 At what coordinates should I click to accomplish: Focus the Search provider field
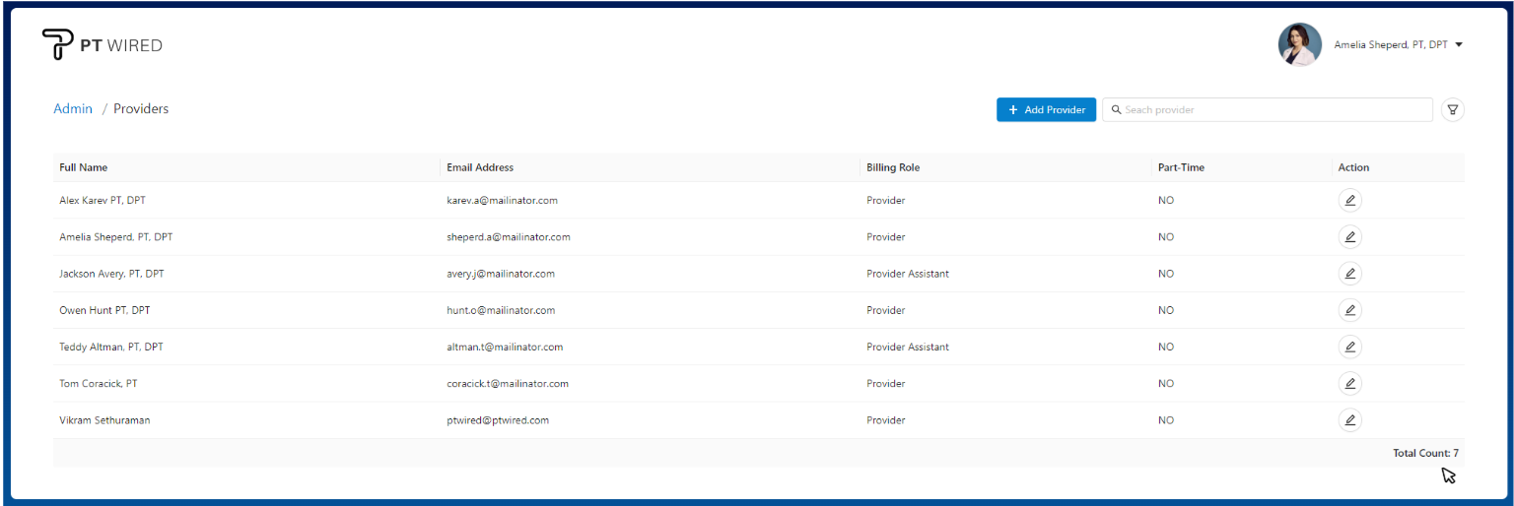[x=1272, y=110]
